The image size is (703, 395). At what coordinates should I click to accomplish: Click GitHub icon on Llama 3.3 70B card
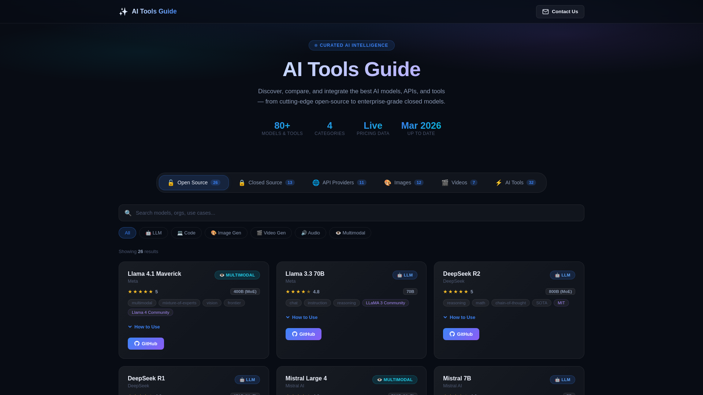[x=295, y=334]
